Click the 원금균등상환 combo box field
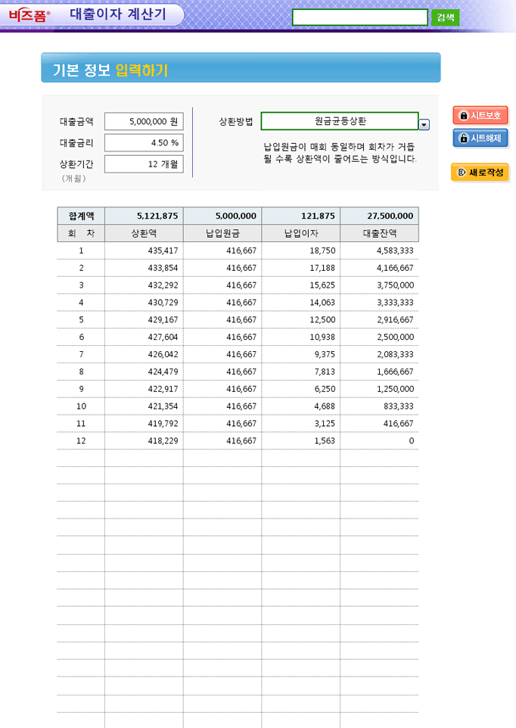Viewport: 516px width, 728px height. [339, 121]
